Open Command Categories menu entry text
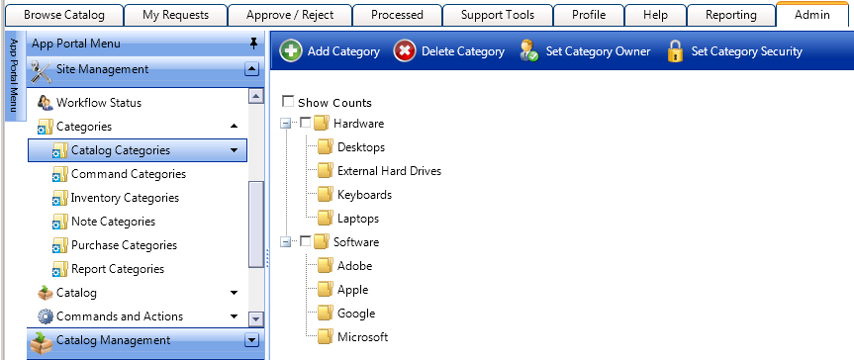This screenshot has height=360, width=854. (x=129, y=174)
